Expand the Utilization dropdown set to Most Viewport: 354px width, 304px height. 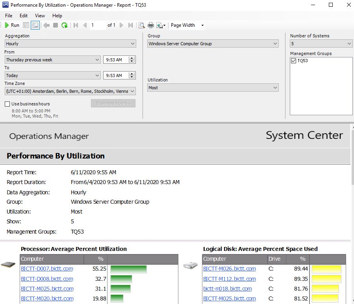click(x=213, y=87)
